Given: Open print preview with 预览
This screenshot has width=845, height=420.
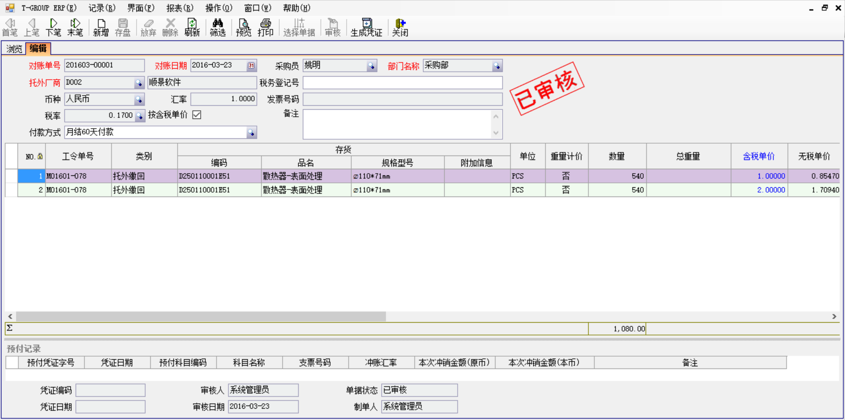Looking at the screenshot, I should click(244, 27).
